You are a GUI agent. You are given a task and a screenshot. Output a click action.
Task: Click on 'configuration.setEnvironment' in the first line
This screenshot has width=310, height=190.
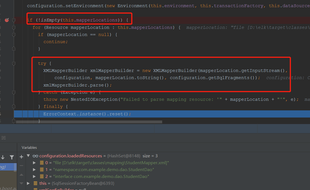point(65,6)
